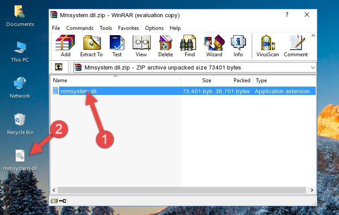Viewport: 339px width, 215px height.
Task: Run the Test archive tool
Action: point(117,46)
